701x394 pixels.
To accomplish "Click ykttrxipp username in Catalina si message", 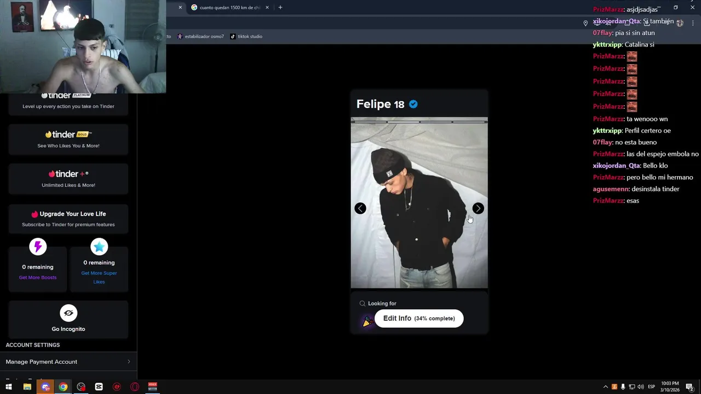I will [x=607, y=44].
